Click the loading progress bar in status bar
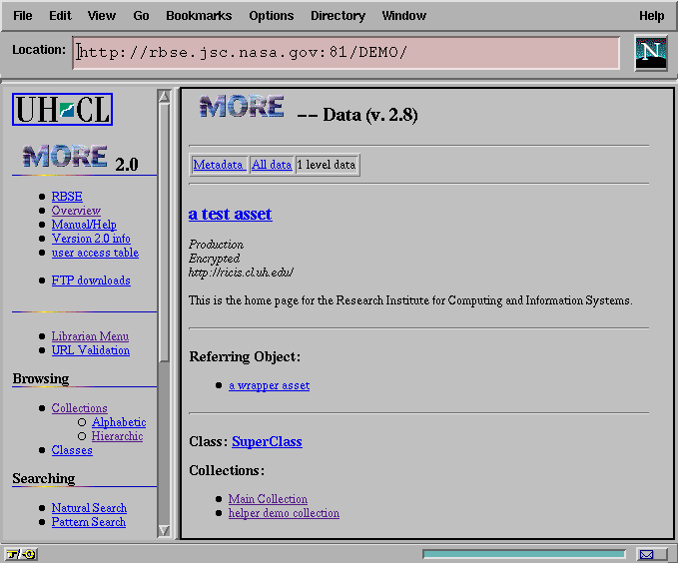The height and width of the screenshot is (563, 678). coord(523,554)
